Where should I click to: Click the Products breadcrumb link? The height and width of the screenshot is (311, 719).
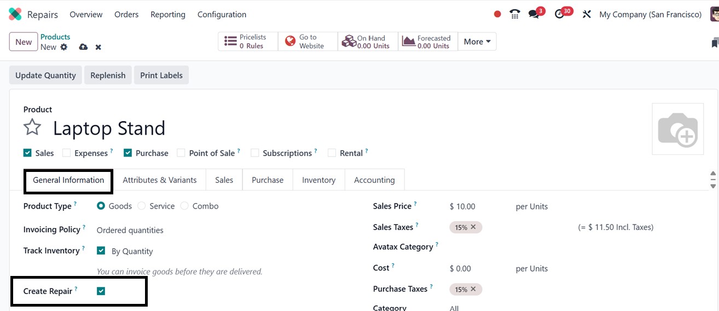[55, 37]
